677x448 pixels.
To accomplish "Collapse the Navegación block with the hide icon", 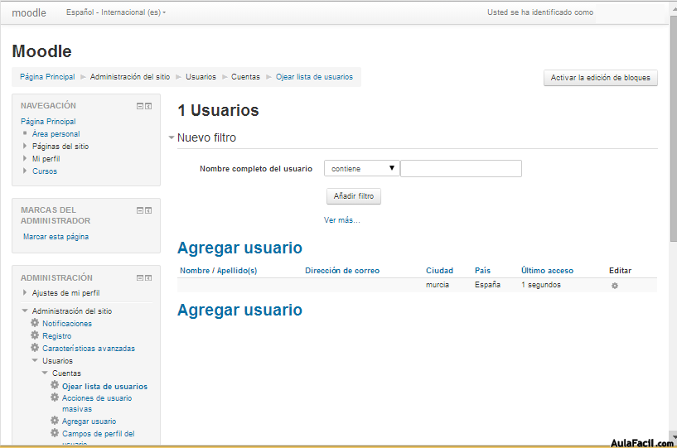I will [x=140, y=106].
